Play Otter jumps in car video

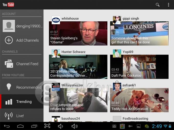point(78,100)
